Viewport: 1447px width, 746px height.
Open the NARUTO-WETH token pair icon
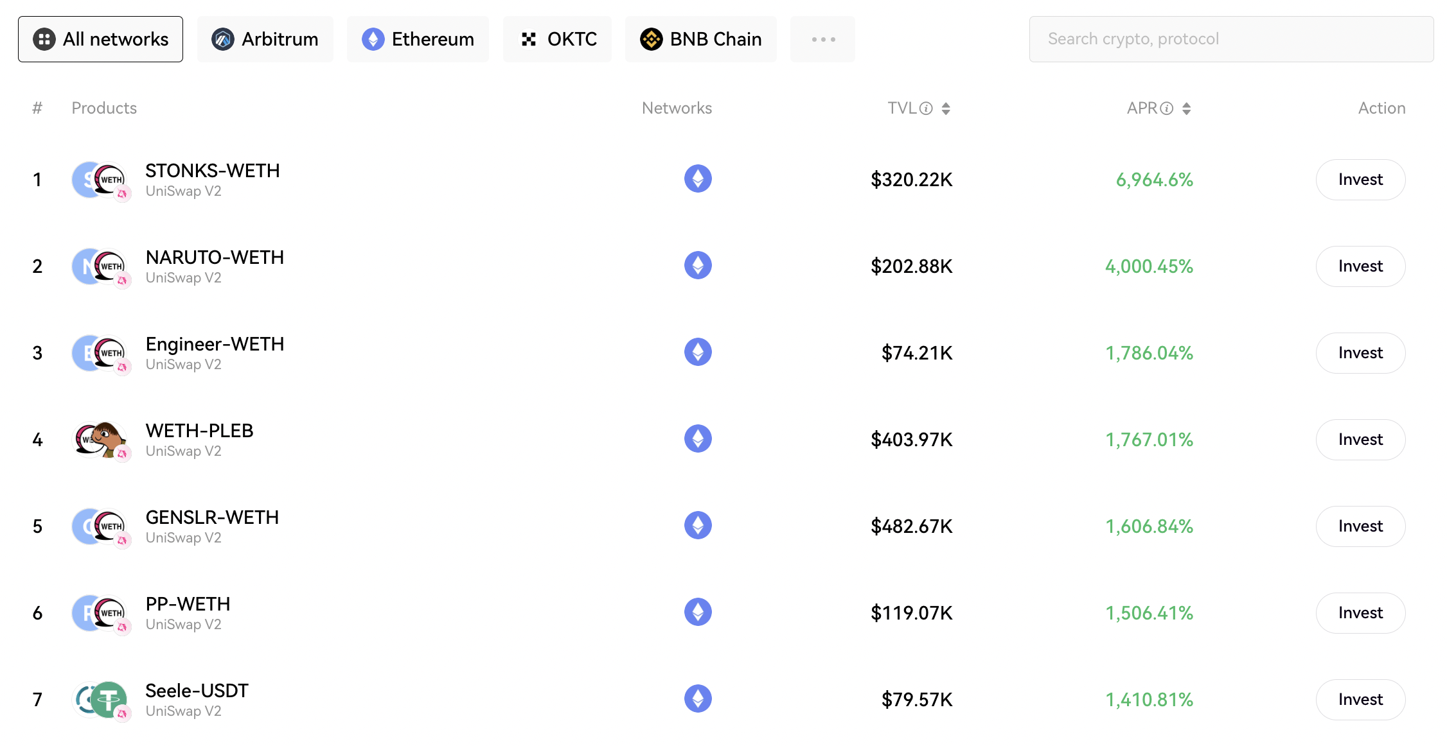101,268
